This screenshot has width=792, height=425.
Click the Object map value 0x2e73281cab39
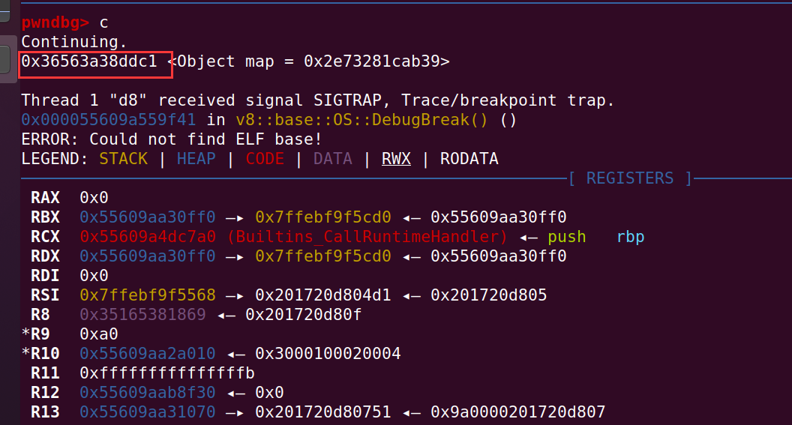pyautogui.click(x=372, y=61)
